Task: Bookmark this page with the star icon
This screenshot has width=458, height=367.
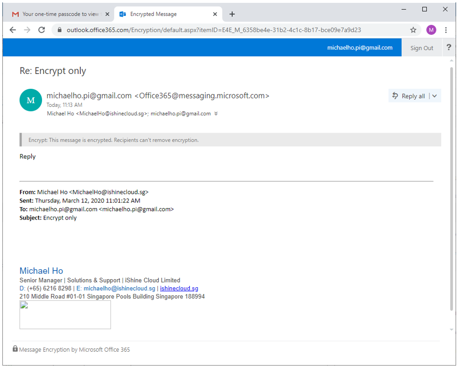Action: tap(413, 30)
